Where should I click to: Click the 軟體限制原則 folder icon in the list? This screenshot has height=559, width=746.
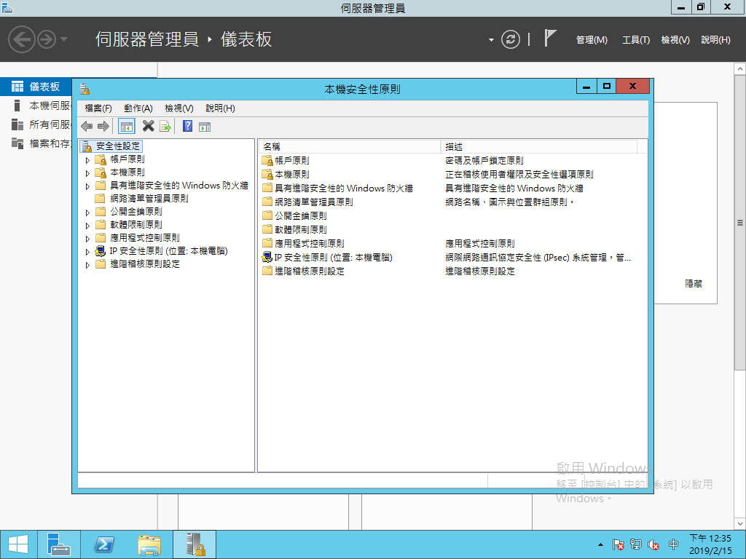coord(267,229)
